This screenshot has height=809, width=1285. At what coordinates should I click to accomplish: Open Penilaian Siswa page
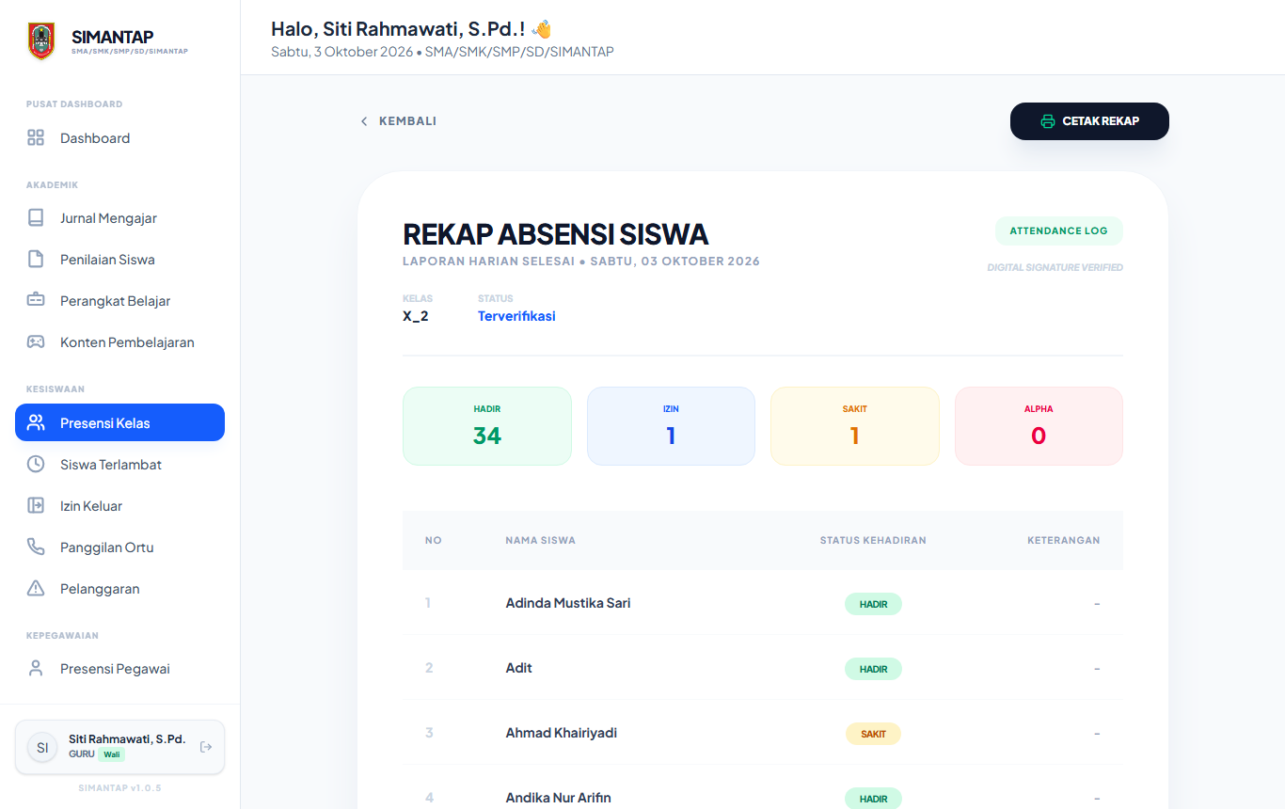[120, 260]
